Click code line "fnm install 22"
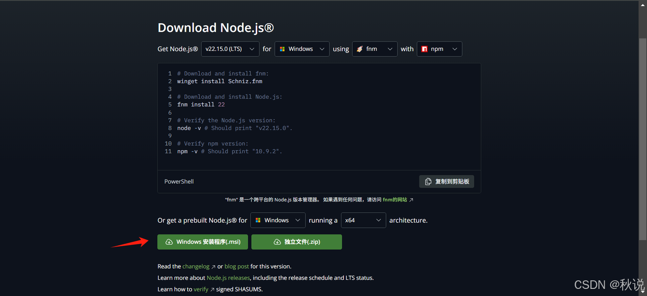 coord(201,105)
